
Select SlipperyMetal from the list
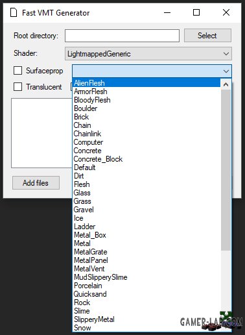click(146, 319)
